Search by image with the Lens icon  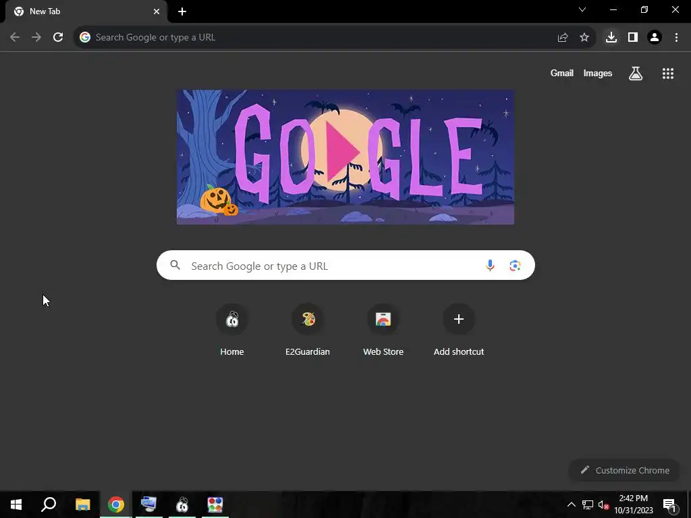coord(515,265)
